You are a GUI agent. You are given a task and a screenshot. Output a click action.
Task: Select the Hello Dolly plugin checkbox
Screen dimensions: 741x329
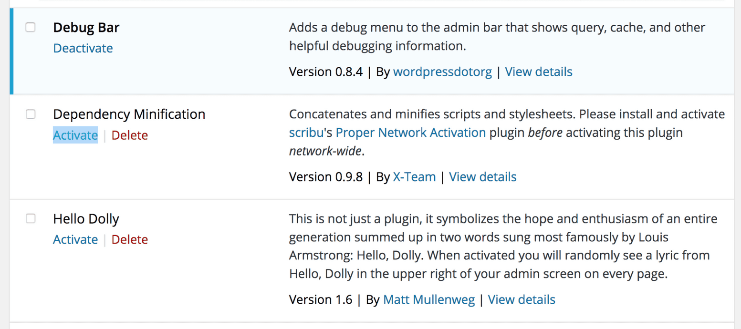(31, 219)
